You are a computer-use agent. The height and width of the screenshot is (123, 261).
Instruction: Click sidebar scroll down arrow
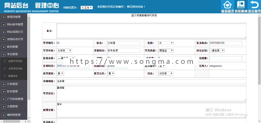29,118
